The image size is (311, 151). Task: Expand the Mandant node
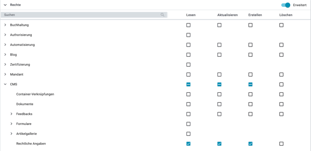[5, 74]
